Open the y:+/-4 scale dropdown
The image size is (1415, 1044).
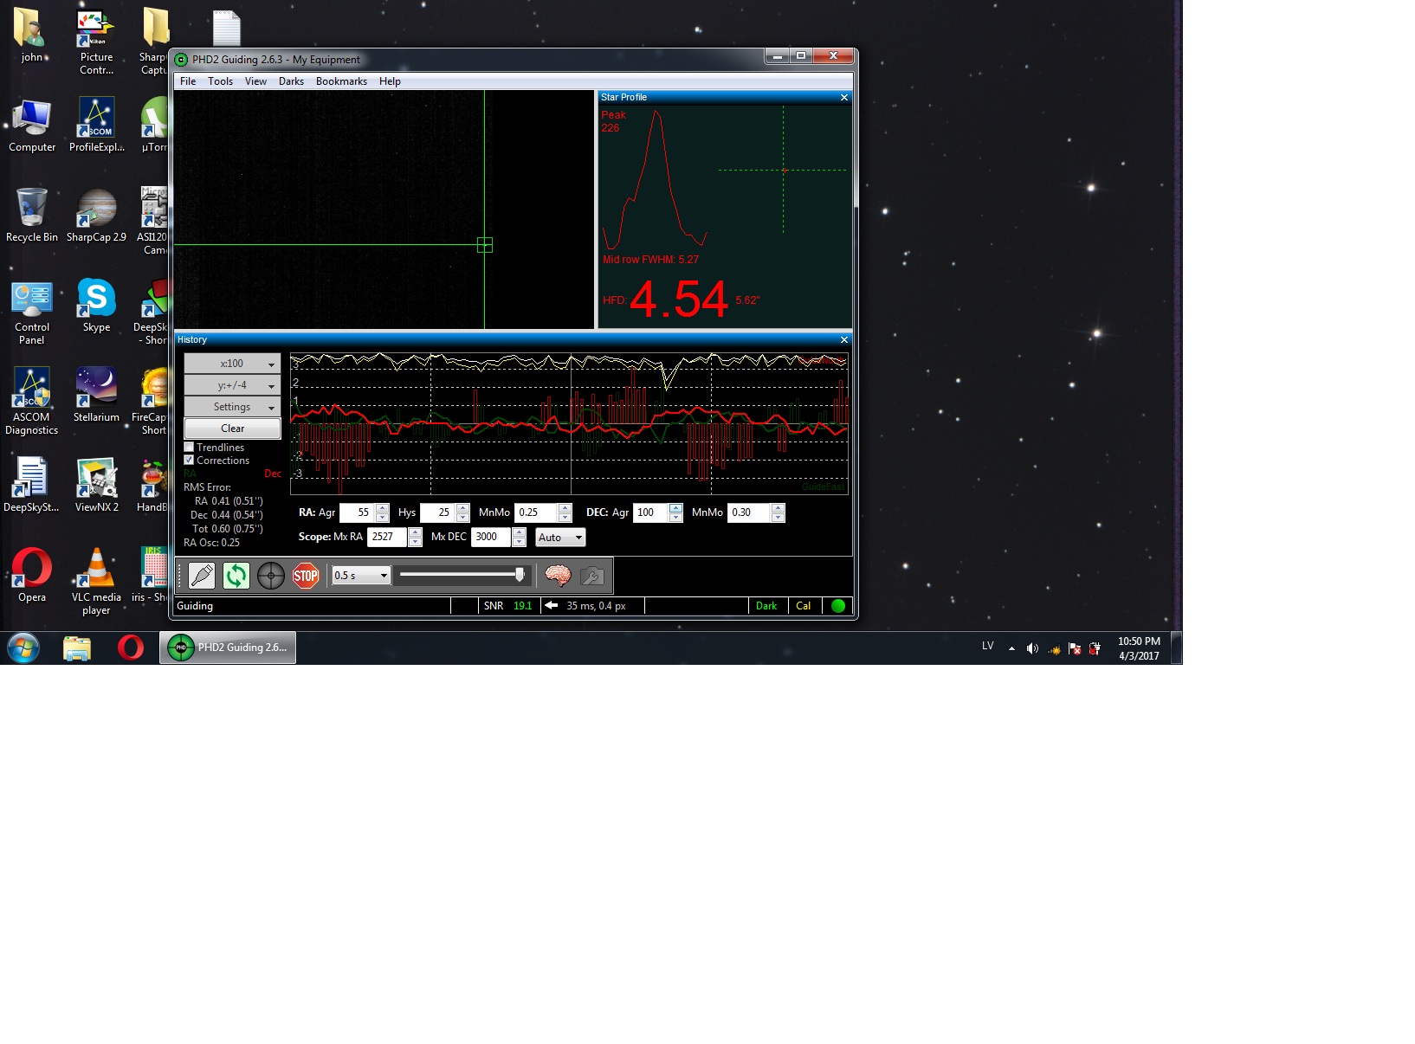click(x=232, y=385)
